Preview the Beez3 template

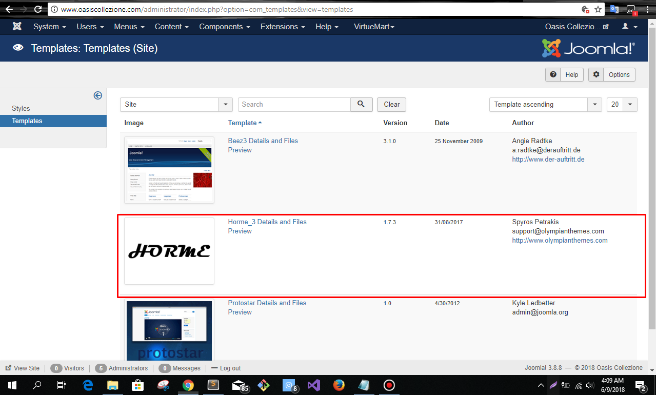[240, 150]
